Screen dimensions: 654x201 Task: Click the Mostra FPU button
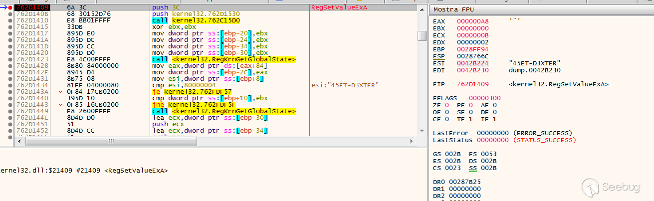(453, 9)
